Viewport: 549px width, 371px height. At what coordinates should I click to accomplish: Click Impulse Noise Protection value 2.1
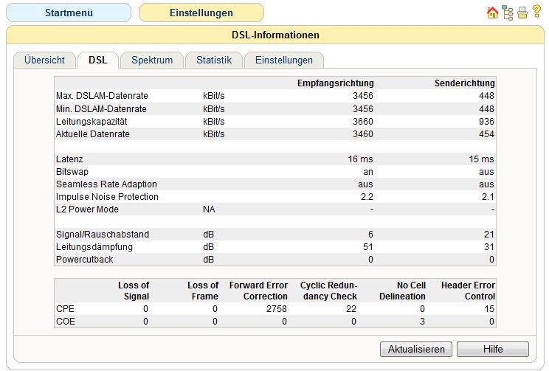(488, 197)
